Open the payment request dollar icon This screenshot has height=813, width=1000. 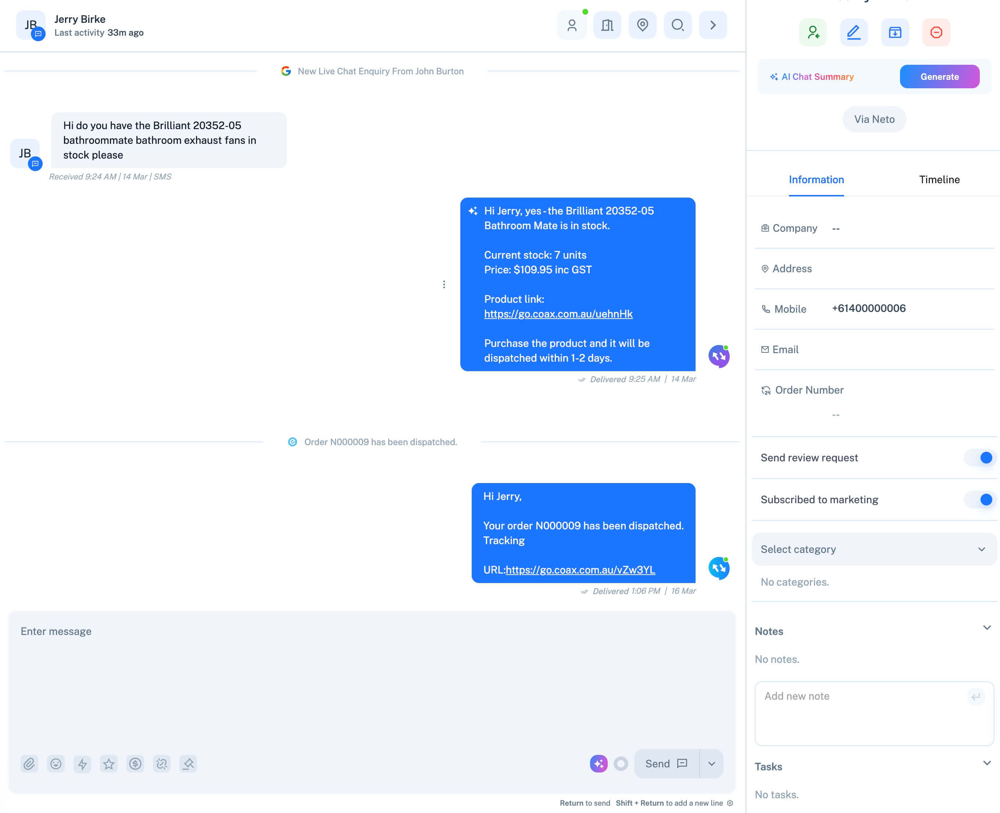135,764
